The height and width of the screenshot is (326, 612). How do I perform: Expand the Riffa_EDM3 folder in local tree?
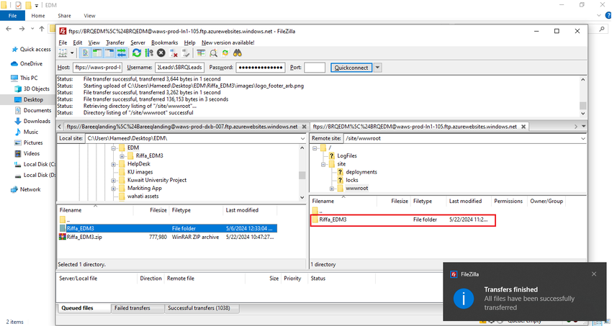122,156
